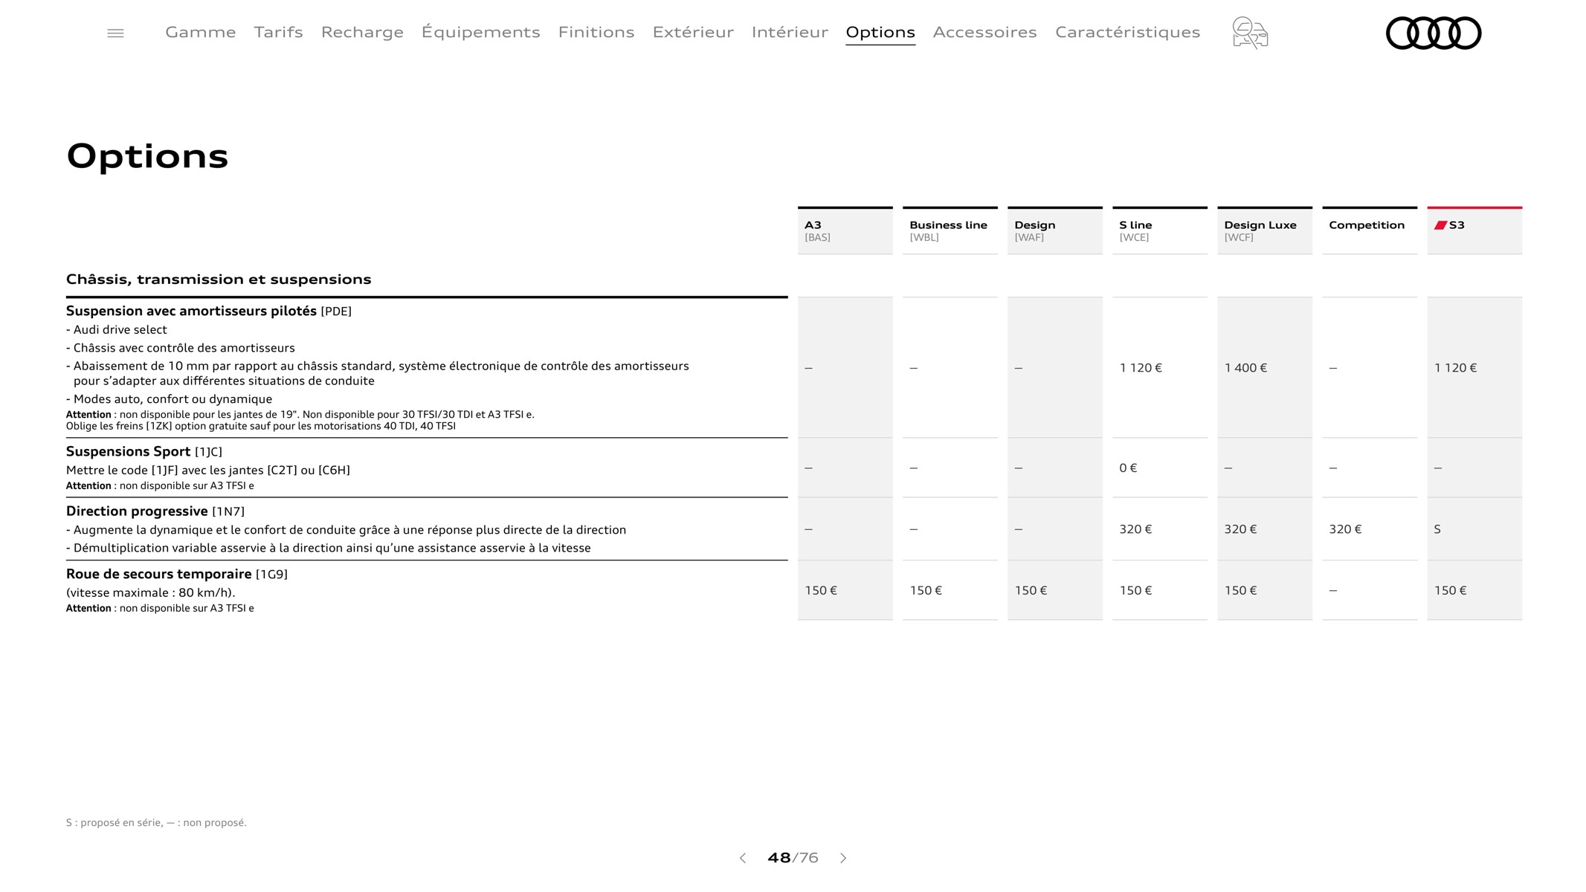Click the 1 120 € S line price
This screenshot has height=892, width=1586.
tap(1141, 368)
